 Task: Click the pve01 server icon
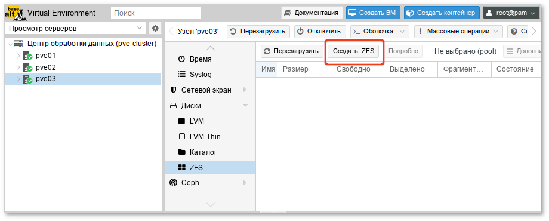point(27,56)
